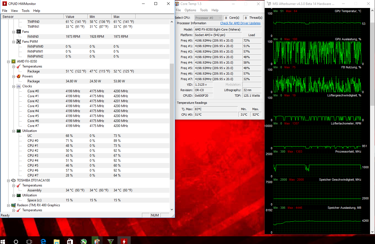The width and height of the screenshot is (375, 244).
Task: Click the TOSHIBA DT01ACA100 hard drive icon
Action: (x=13, y=180)
